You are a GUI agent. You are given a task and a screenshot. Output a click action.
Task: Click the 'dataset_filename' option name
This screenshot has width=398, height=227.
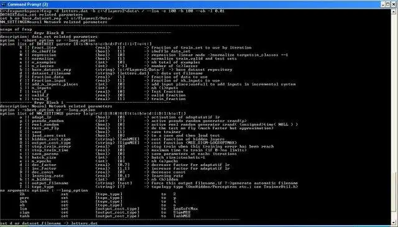pyautogui.click(x=51, y=73)
